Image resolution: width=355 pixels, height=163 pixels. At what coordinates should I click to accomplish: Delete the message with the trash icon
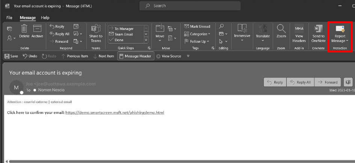24,31
